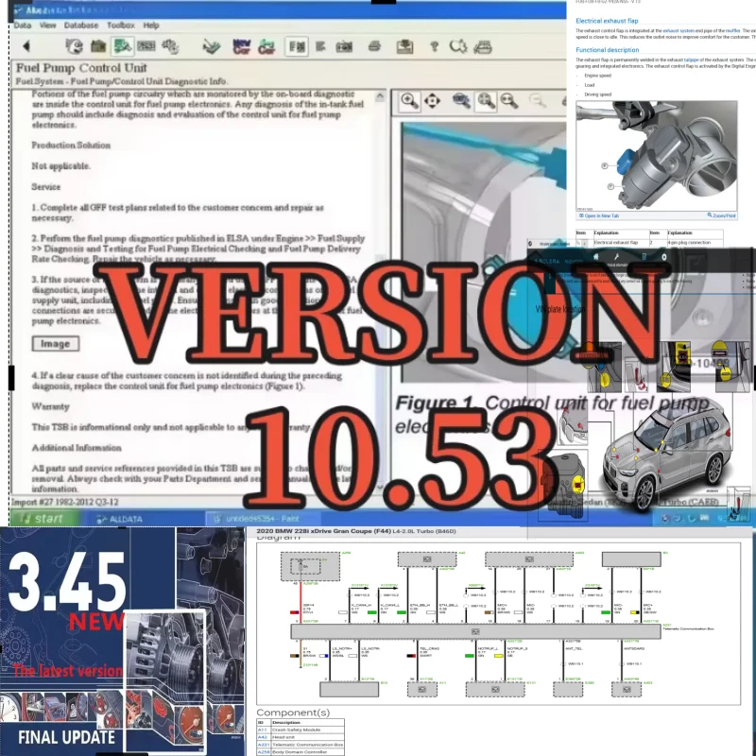Click the Image button in the TSB text
The image size is (756, 756).
coord(56,344)
